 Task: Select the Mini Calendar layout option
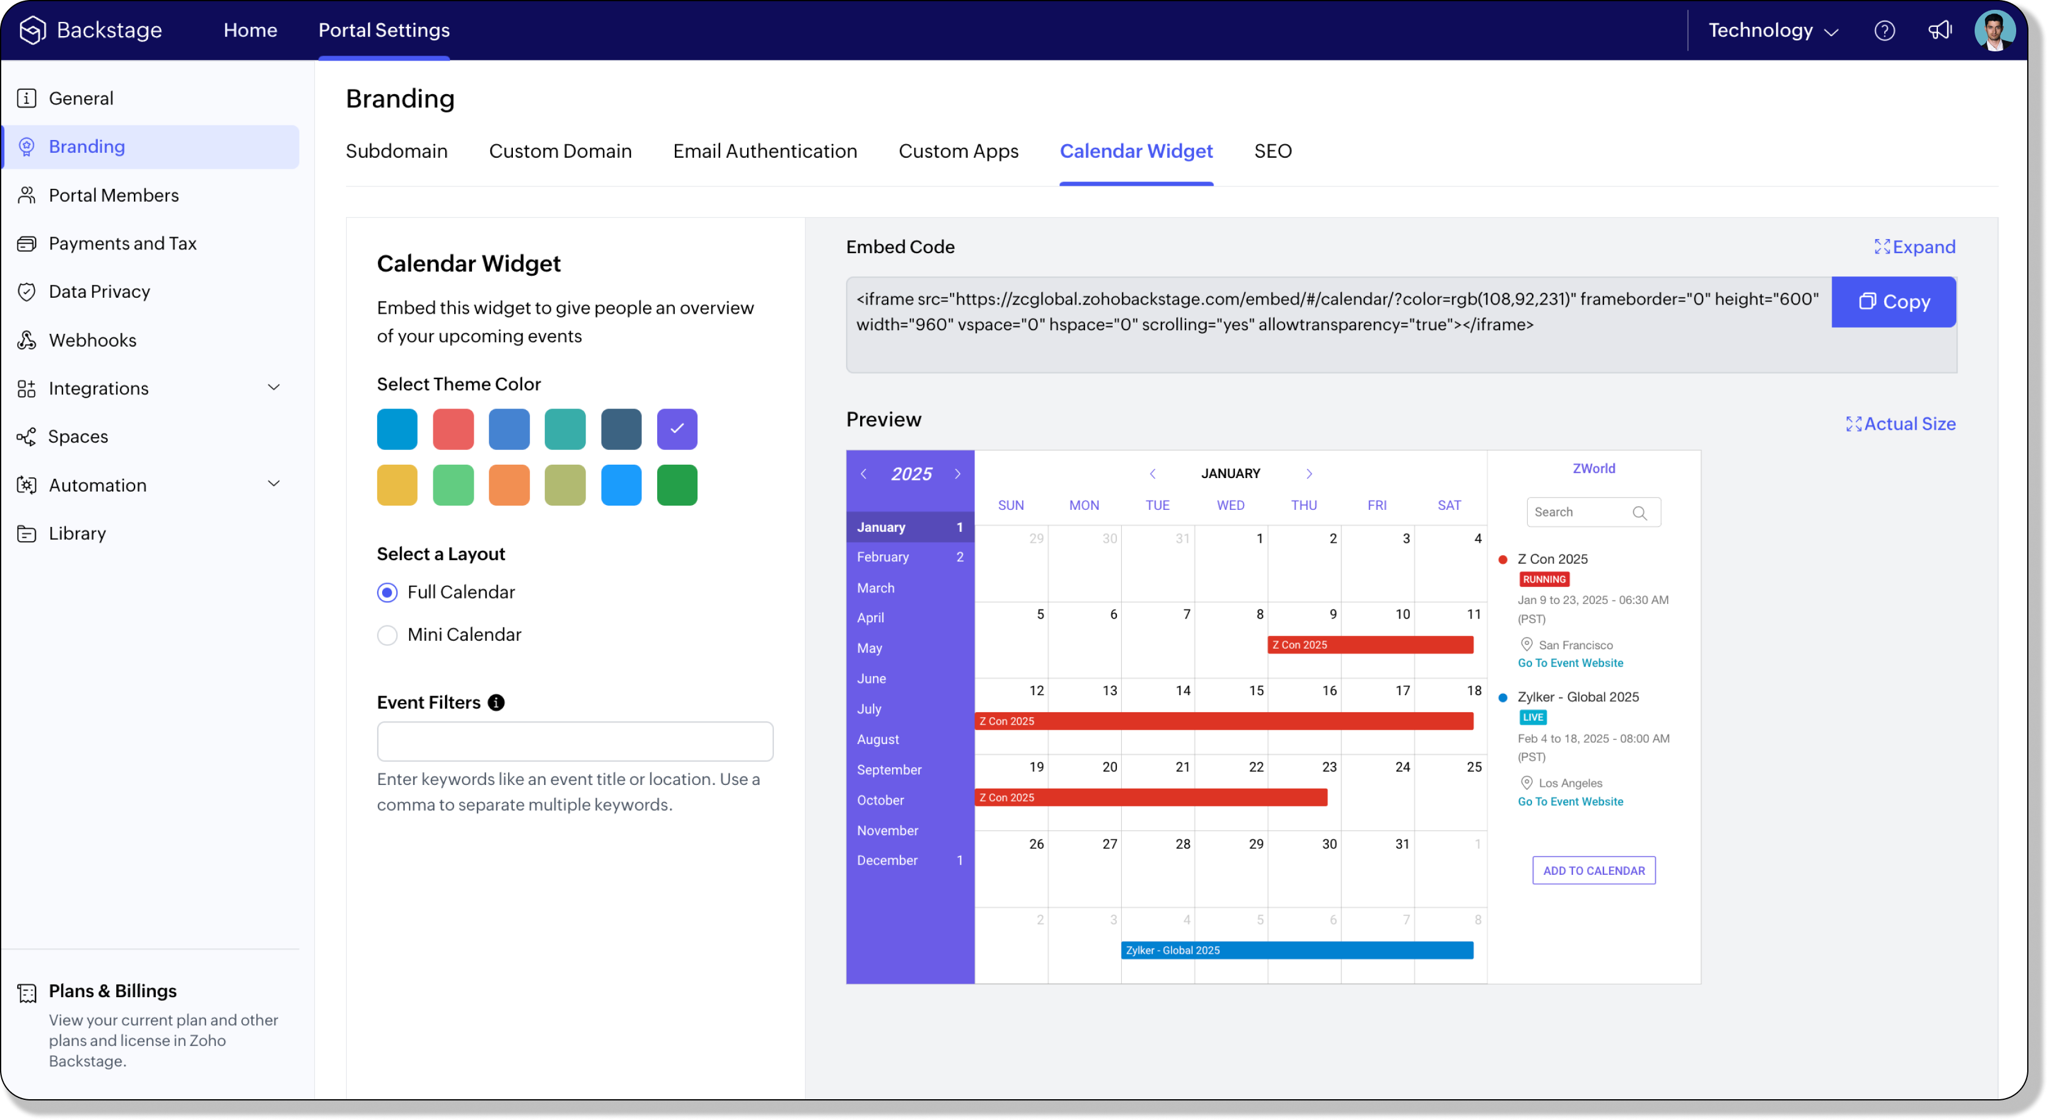[x=387, y=635]
